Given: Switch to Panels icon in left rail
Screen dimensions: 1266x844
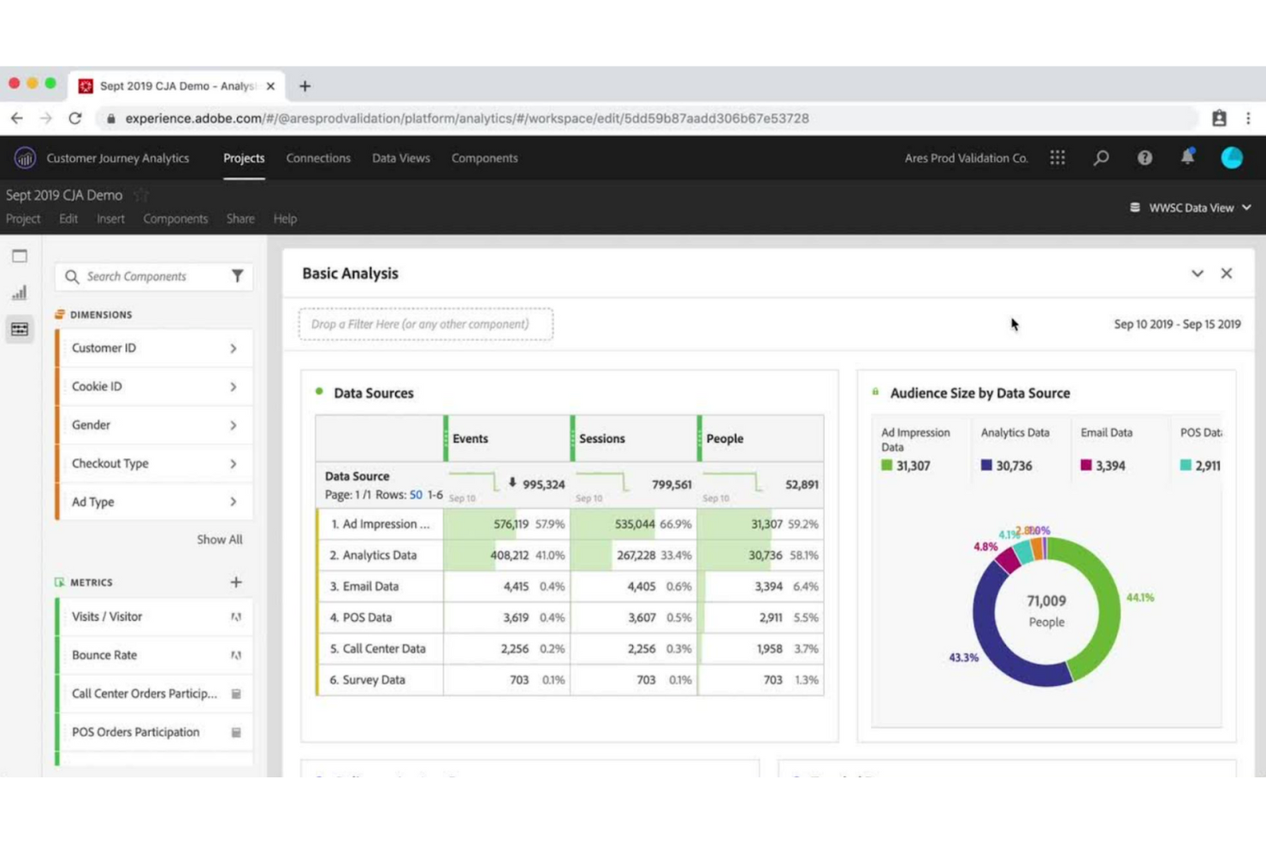Looking at the screenshot, I should [20, 257].
